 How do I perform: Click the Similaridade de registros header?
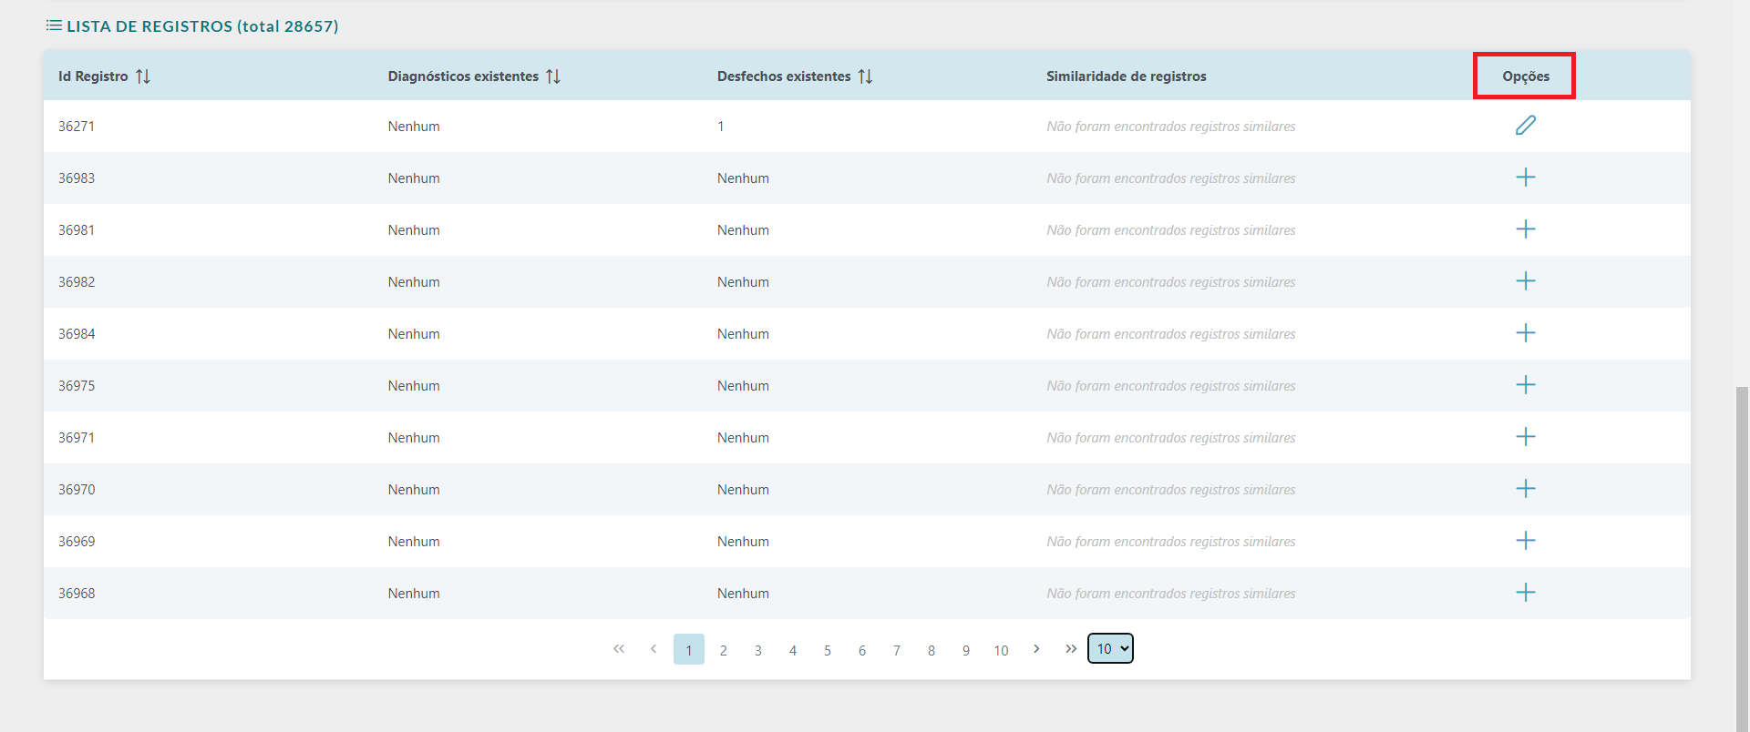(x=1127, y=76)
